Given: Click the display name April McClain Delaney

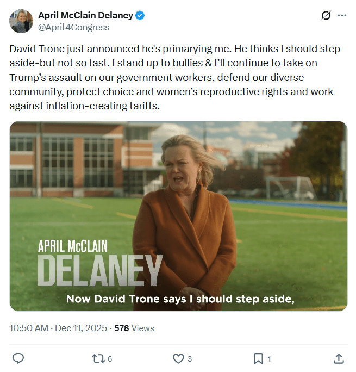Looking at the screenshot, I should (85, 16).
